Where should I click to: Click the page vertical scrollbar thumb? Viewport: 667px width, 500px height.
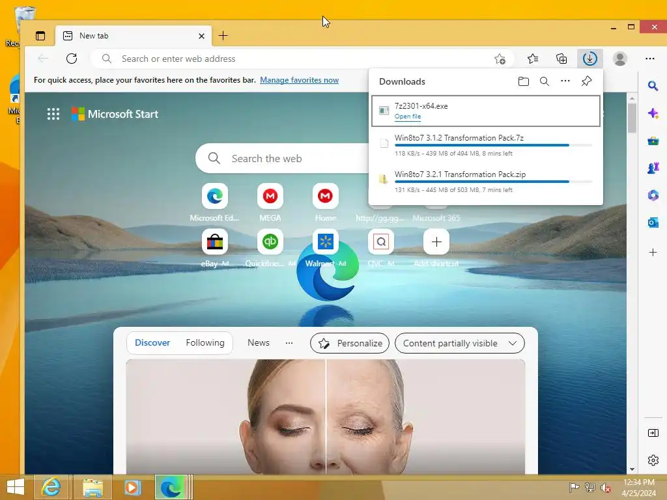tap(632, 118)
